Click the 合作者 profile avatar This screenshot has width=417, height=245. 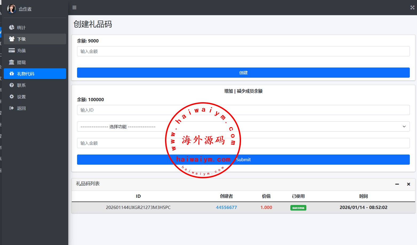point(11,9)
